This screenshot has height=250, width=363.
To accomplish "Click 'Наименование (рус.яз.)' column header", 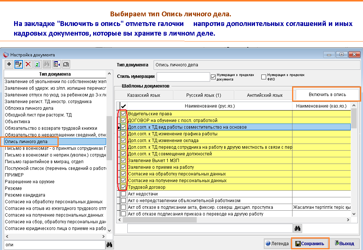I will 210,106.
